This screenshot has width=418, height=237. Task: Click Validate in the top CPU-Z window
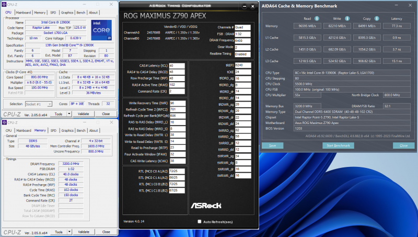(x=83, y=114)
